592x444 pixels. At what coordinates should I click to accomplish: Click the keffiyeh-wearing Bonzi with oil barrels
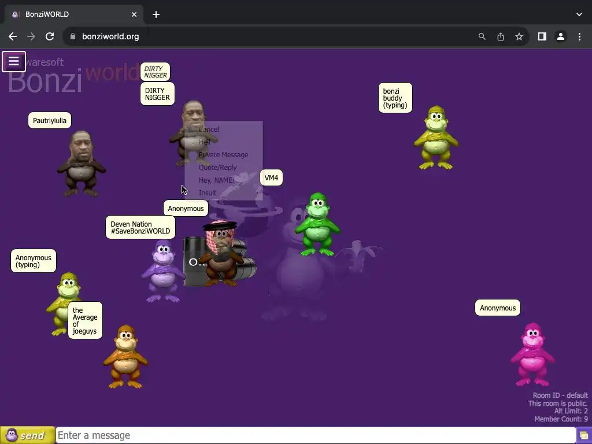[x=220, y=253]
